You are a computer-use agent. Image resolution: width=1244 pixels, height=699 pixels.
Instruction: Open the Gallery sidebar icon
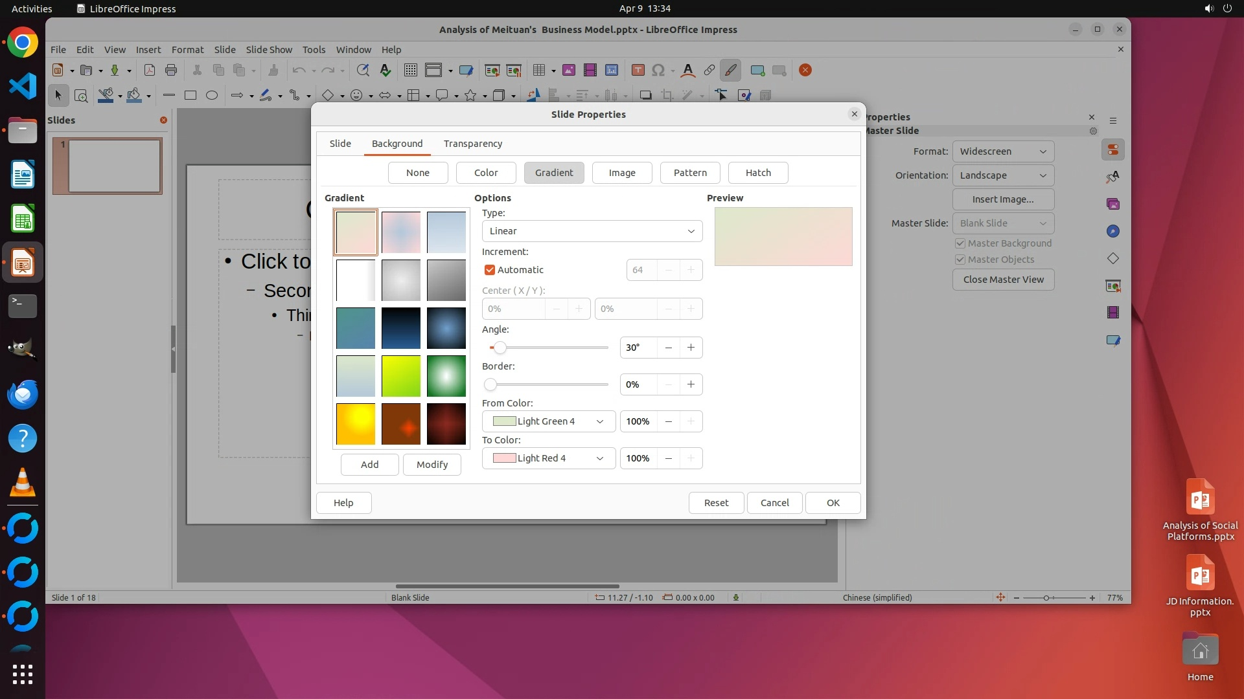[x=1113, y=204]
